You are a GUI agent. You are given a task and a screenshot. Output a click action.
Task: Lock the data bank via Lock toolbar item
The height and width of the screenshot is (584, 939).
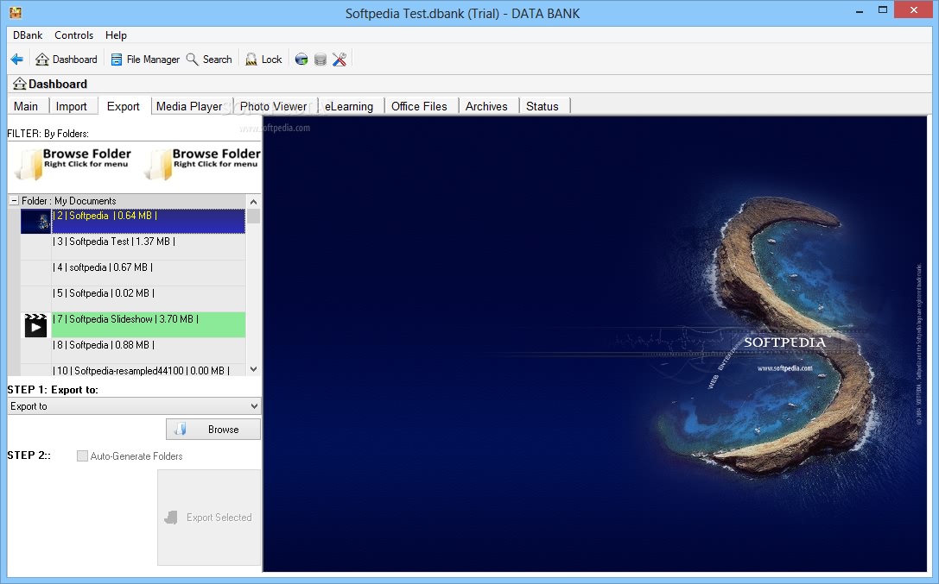[x=263, y=60]
